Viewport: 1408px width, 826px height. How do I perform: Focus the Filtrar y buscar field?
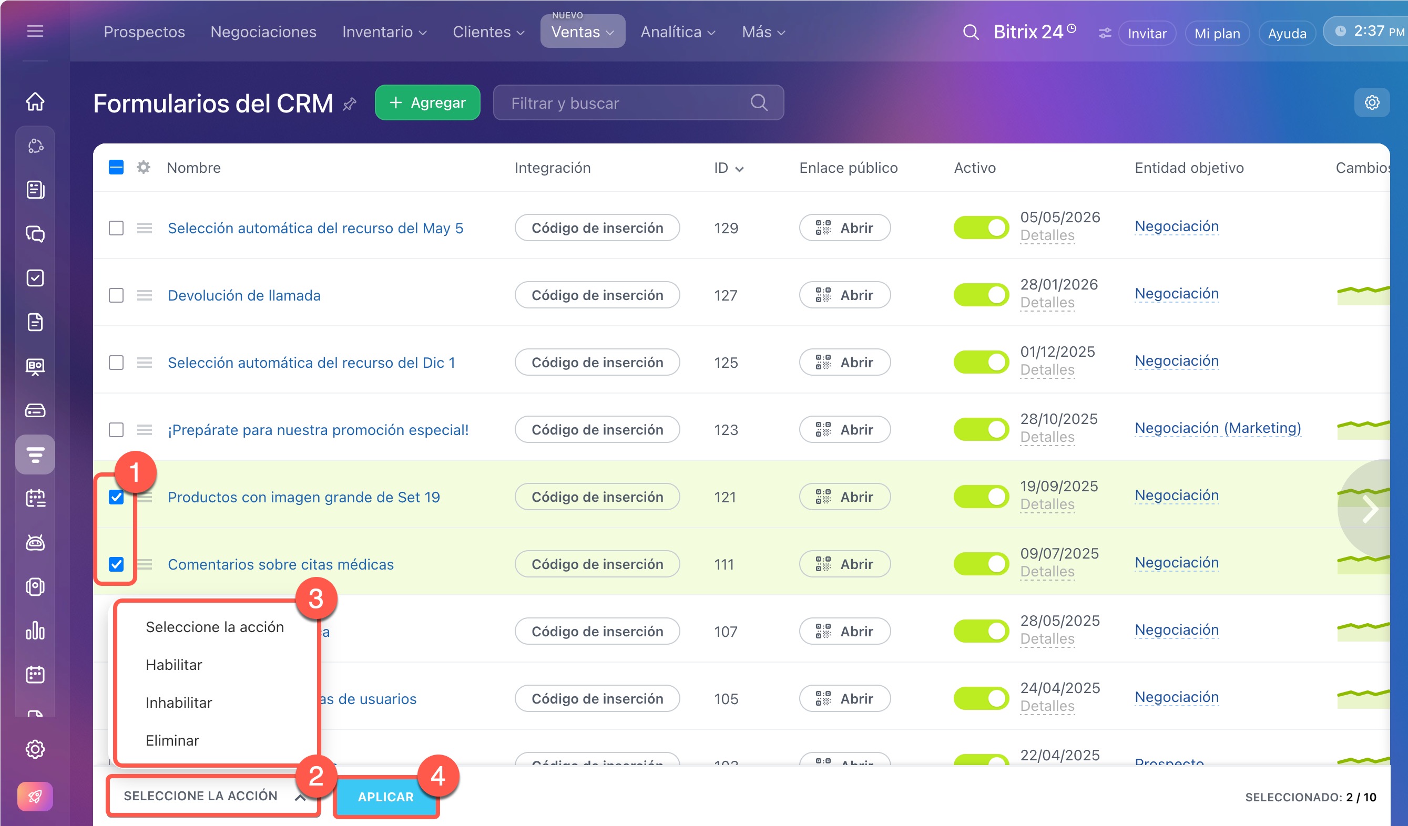pos(638,103)
